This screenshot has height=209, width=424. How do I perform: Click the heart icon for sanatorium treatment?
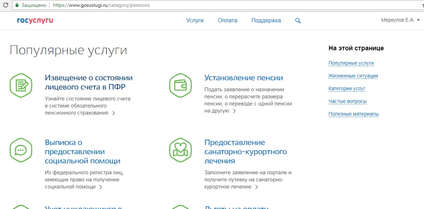[x=180, y=150]
